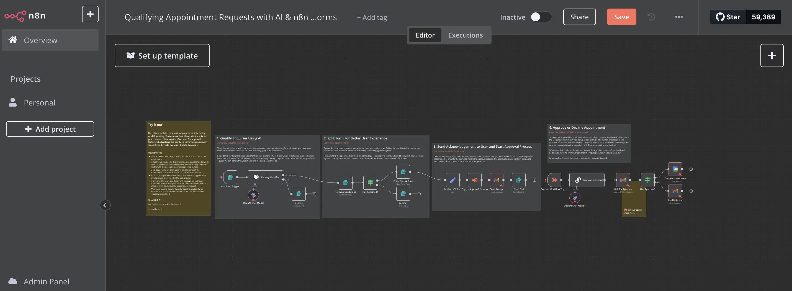Open the Personal project
The width and height of the screenshot is (792, 291).
click(50, 102)
